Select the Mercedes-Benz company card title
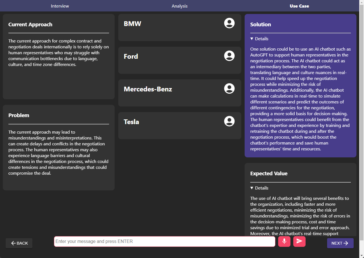Viewport: 364px width, 258px height. [148, 89]
